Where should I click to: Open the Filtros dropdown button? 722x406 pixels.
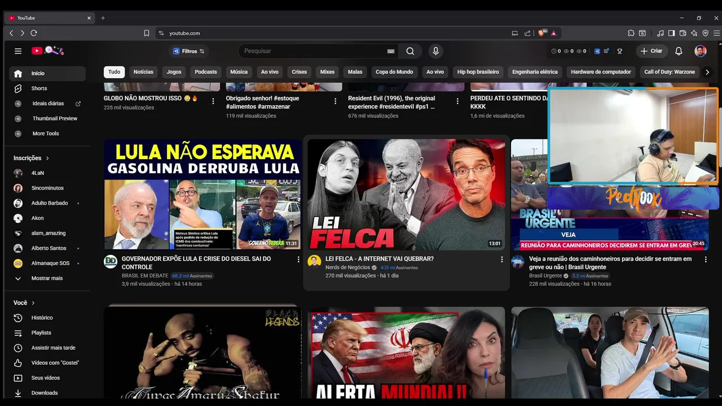188,51
